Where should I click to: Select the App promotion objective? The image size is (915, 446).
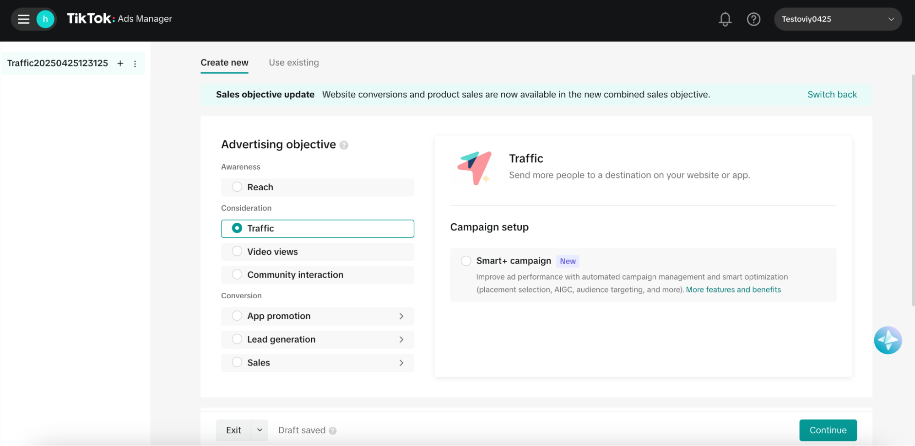click(x=318, y=316)
